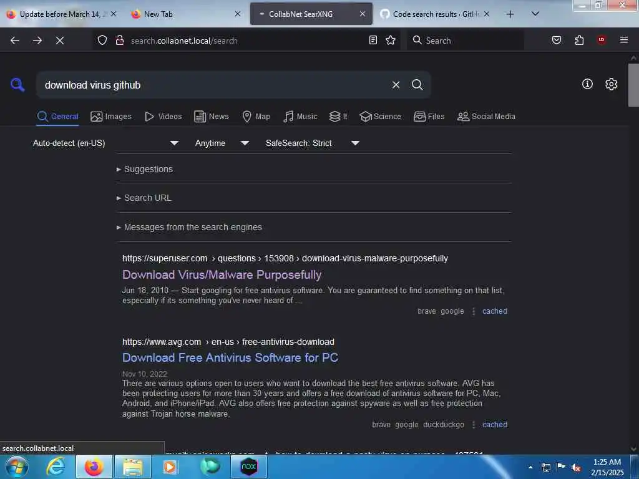
Task: Close the New Tab tab
Action: tap(238, 14)
